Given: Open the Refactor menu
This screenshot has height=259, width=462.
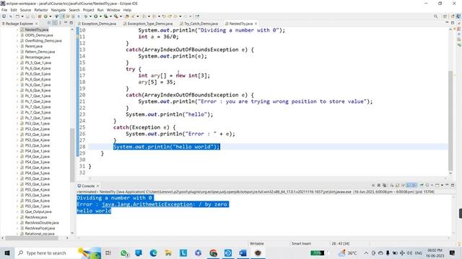Looking at the screenshot, I should tap(41, 10).
